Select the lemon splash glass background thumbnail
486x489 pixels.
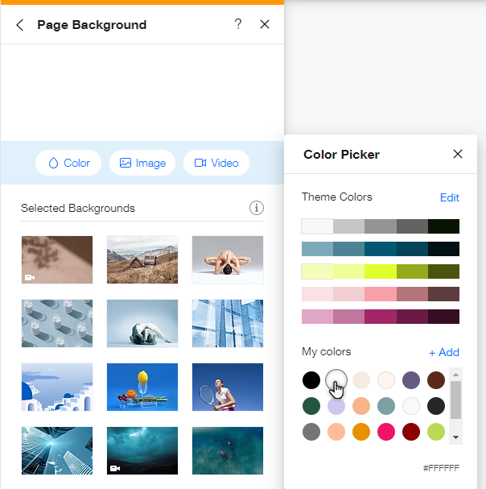(x=142, y=387)
